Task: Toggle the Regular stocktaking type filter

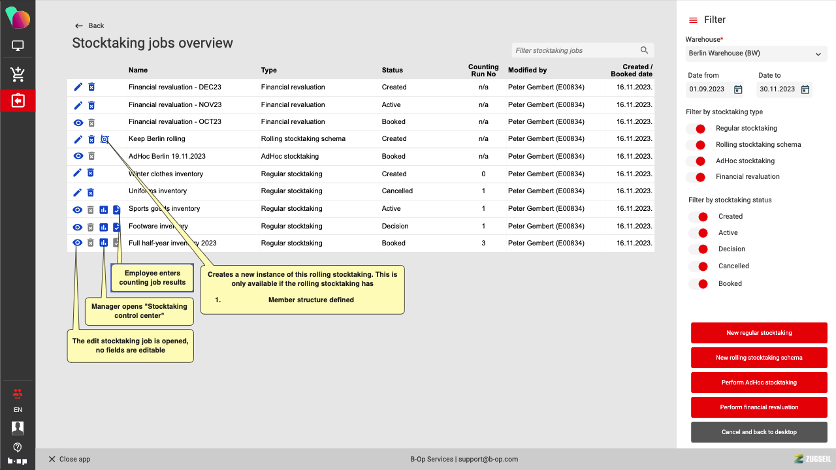Action: 698,129
